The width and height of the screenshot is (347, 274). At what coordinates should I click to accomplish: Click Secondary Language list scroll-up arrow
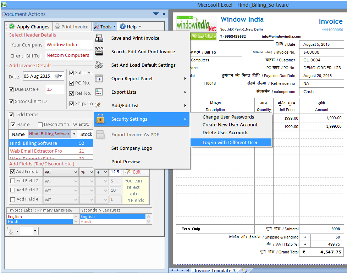pyautogui.click(x=148, y=217)
